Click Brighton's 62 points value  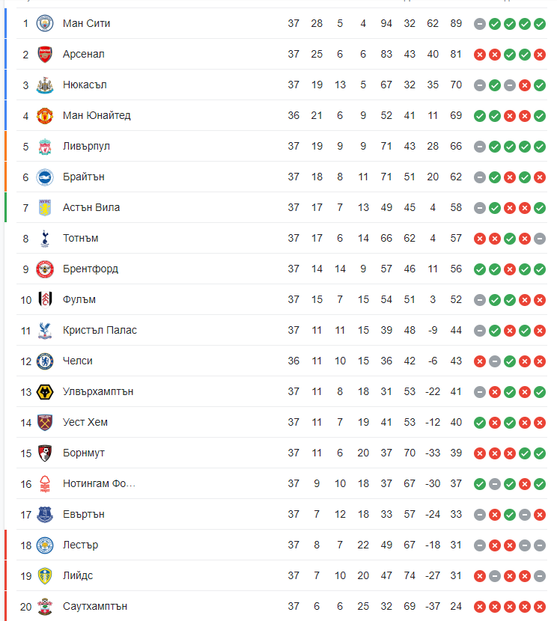pyautogui.click(x=456, y=177)
